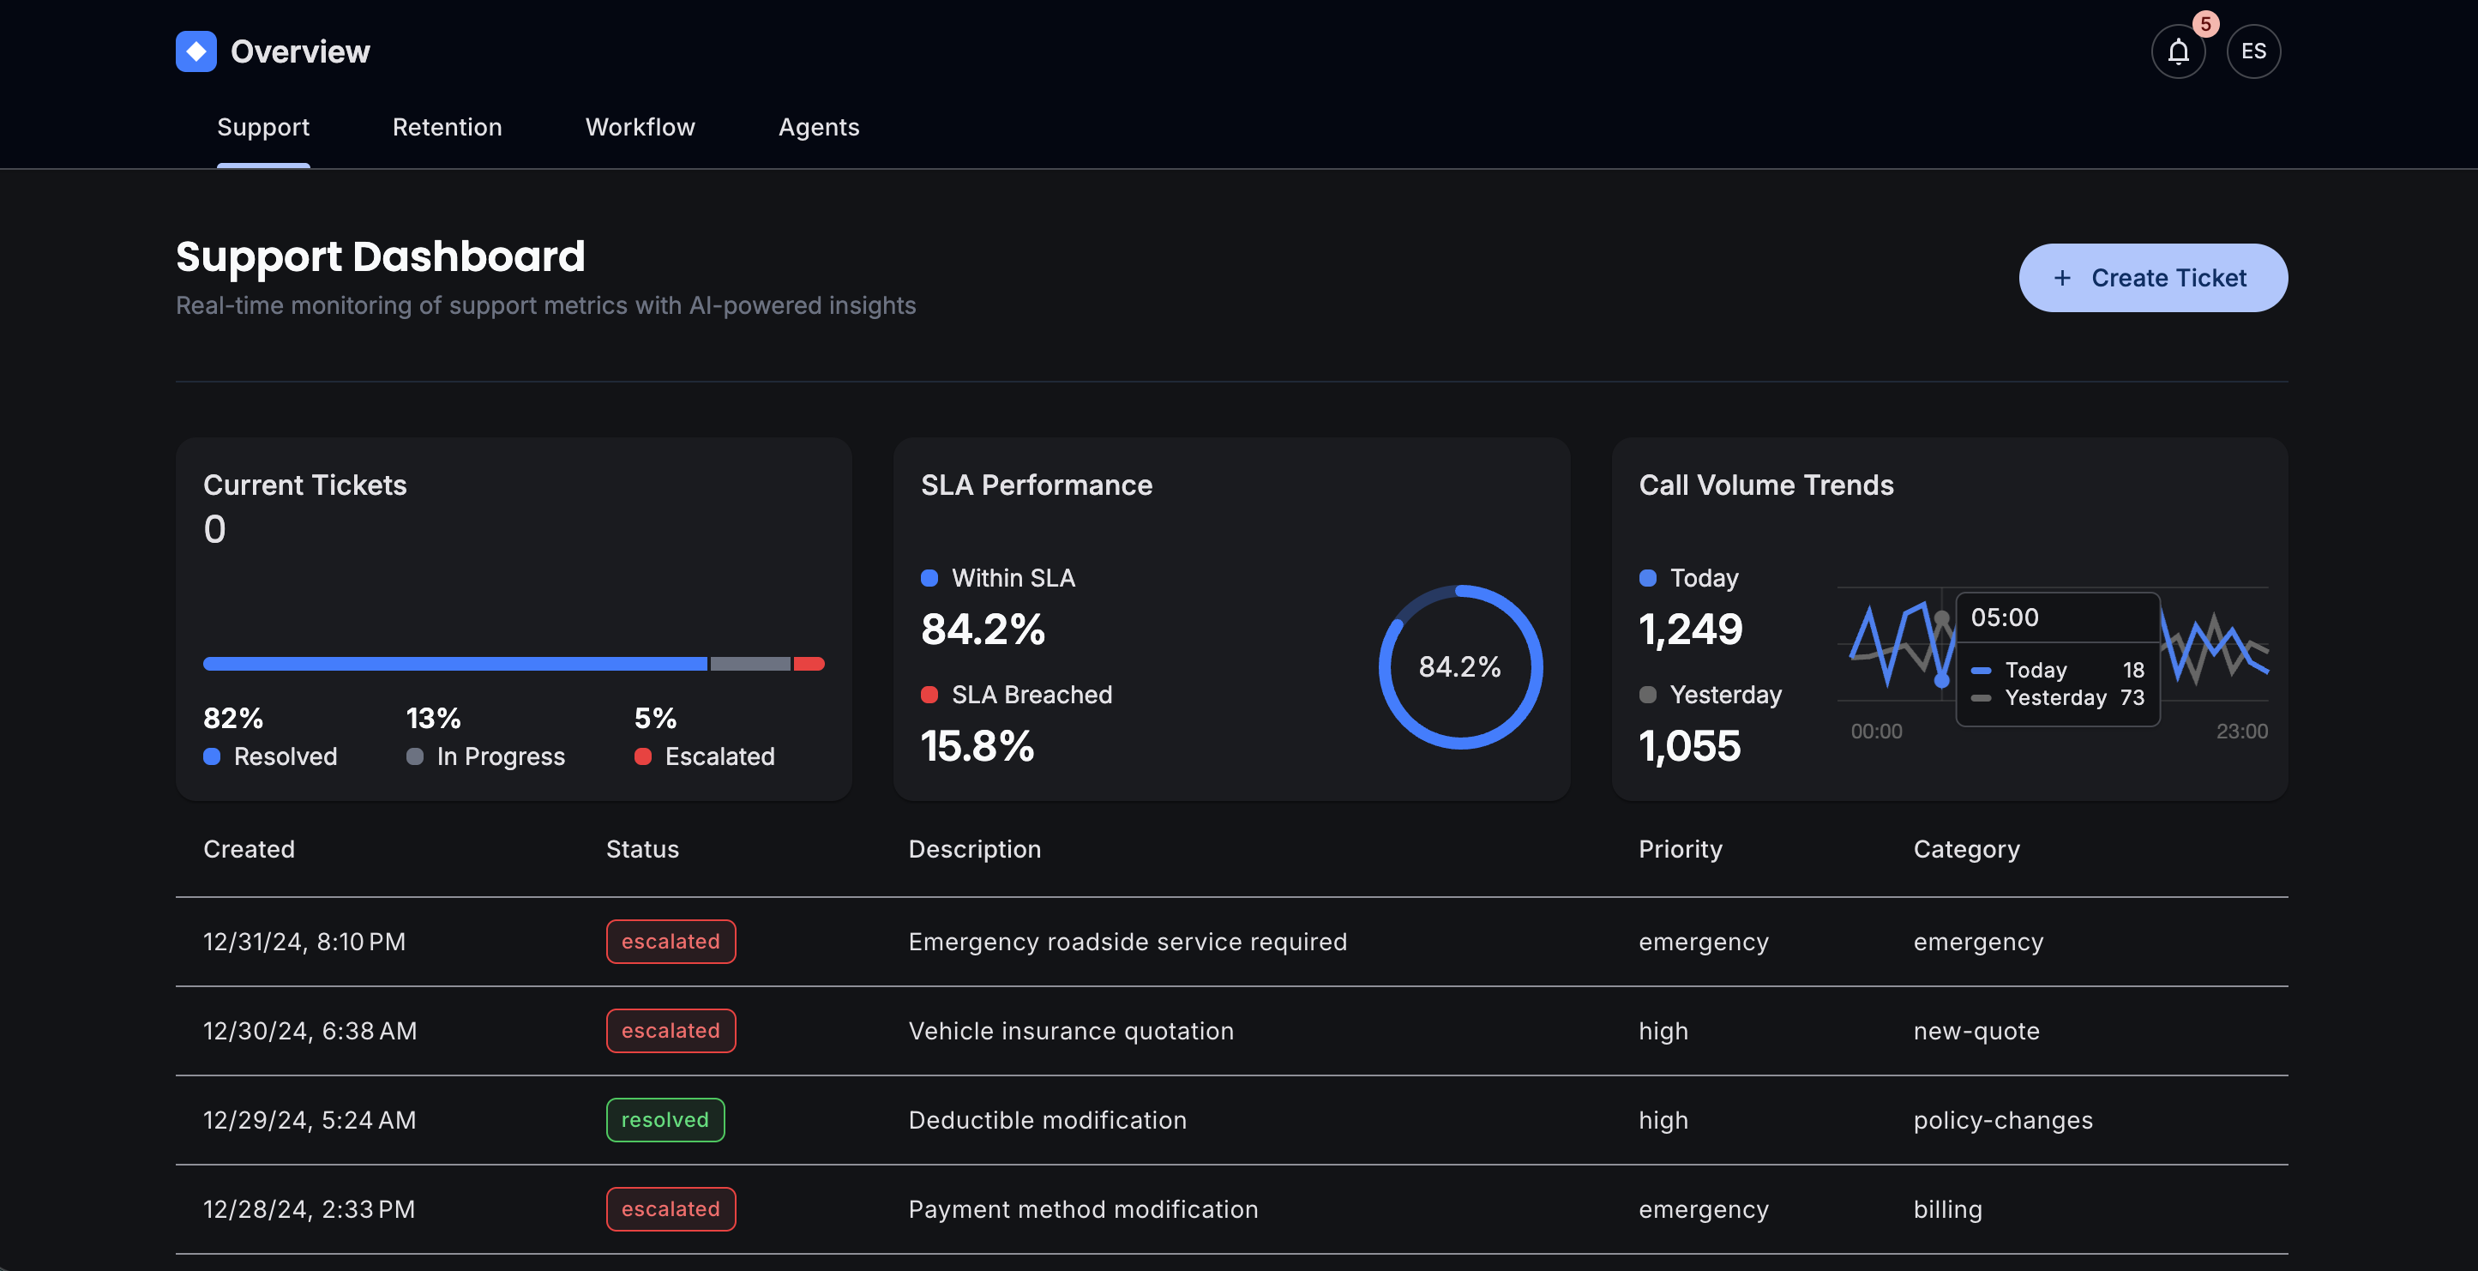Open the notifications bell with 5 alerts
2478x1271 pixels.
(2178, 51)
